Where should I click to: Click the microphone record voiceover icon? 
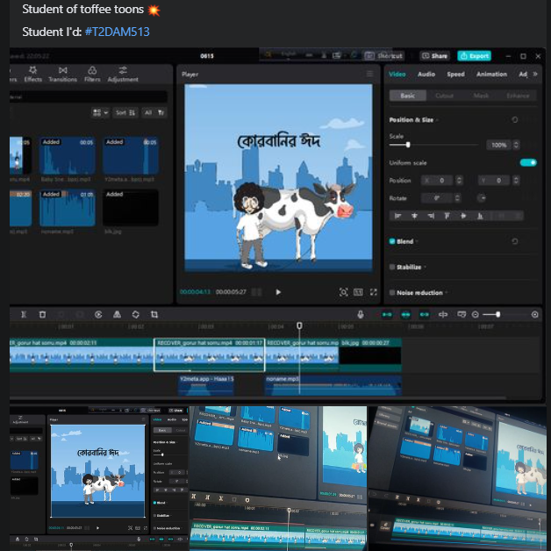(361, 314)
